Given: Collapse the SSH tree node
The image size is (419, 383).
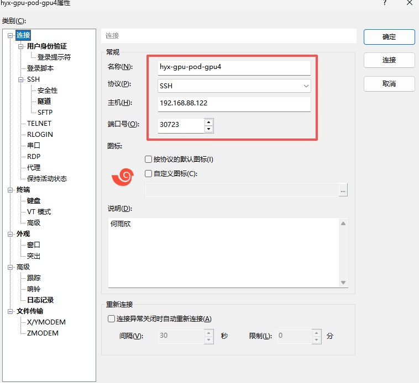Looking at the screenshot, I should (x=21, y=79).
